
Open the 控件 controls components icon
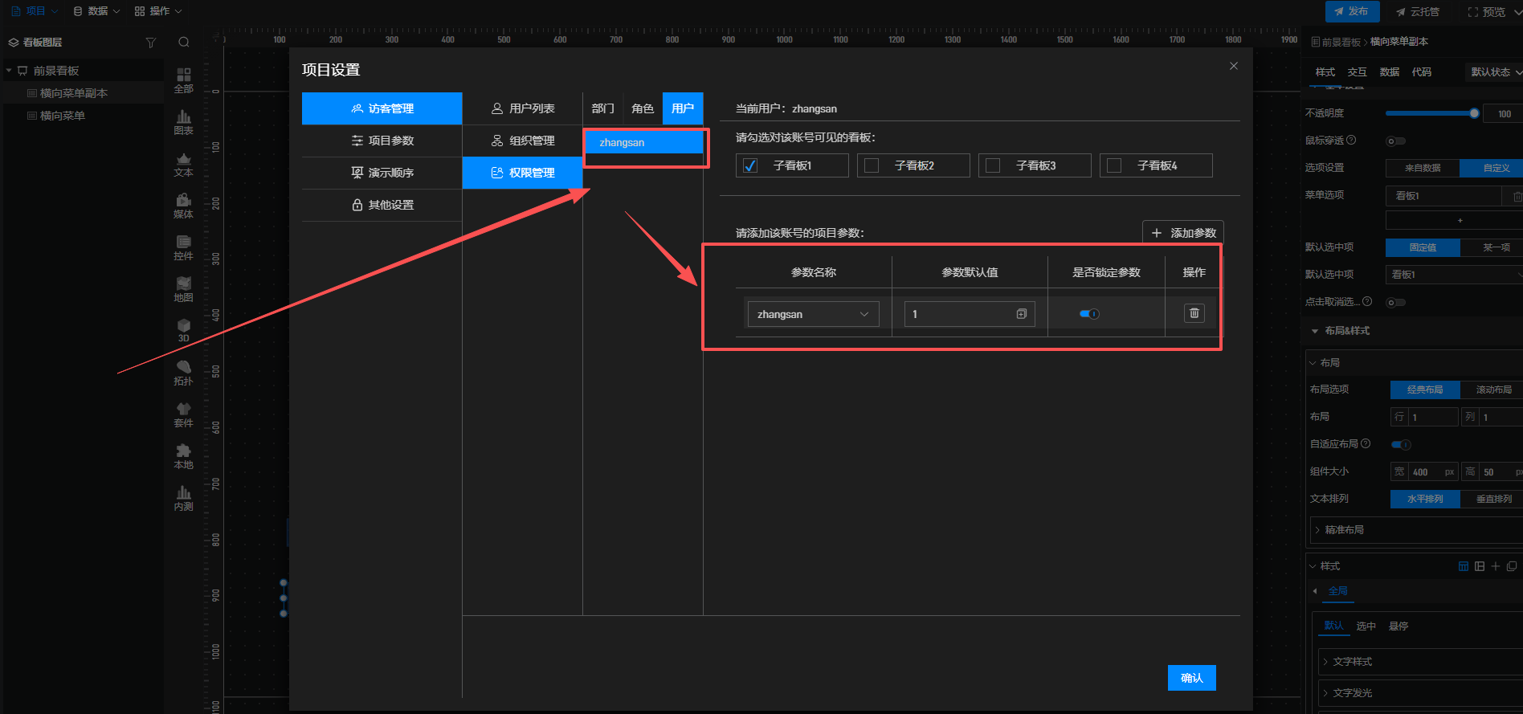tap(183, 247)
